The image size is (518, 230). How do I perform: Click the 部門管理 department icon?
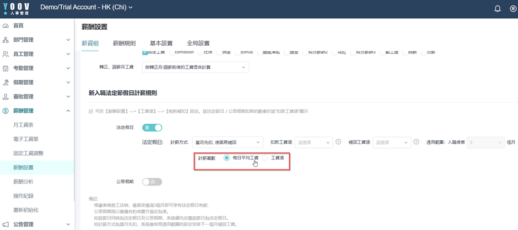click(6, 40)
